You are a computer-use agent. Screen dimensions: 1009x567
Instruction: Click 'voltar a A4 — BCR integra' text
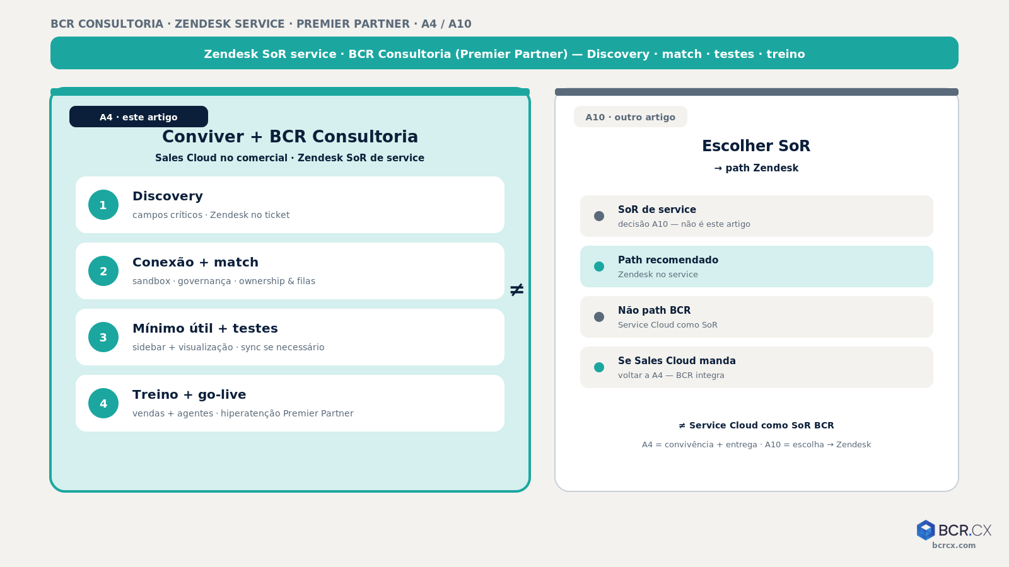(x=671, y=375)
